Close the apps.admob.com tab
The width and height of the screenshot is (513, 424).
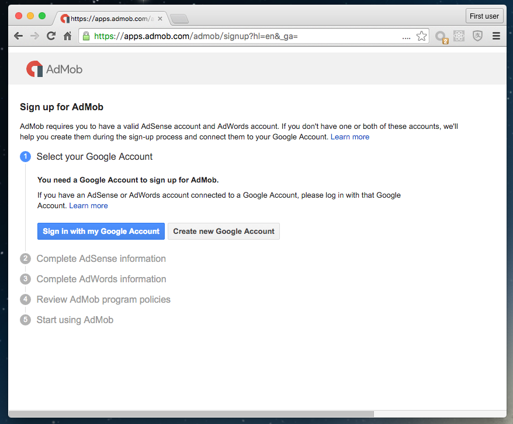[x=160, y=19]
